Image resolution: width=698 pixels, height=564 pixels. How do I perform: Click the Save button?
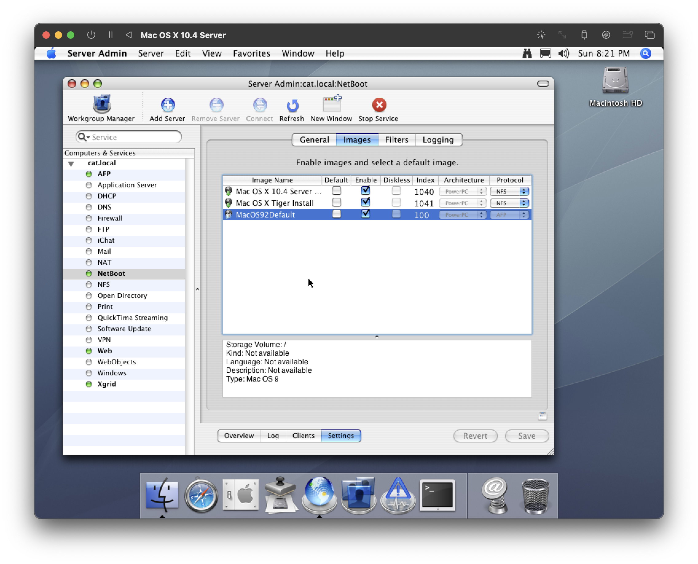(x=527, y=436)
